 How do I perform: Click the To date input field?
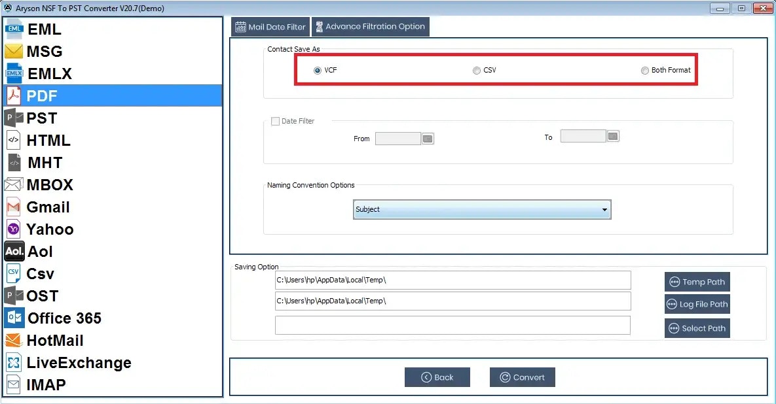click(x=583, y=137)
